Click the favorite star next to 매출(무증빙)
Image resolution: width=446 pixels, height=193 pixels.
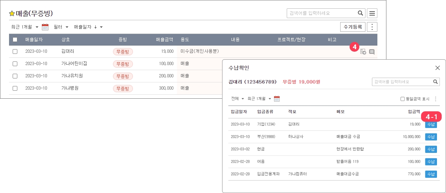point(12,14)
